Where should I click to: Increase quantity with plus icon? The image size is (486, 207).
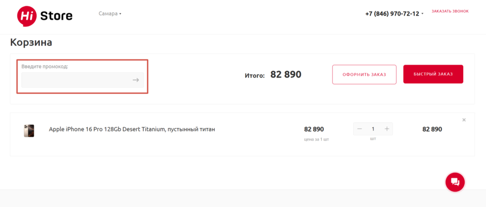pos(387,129)
